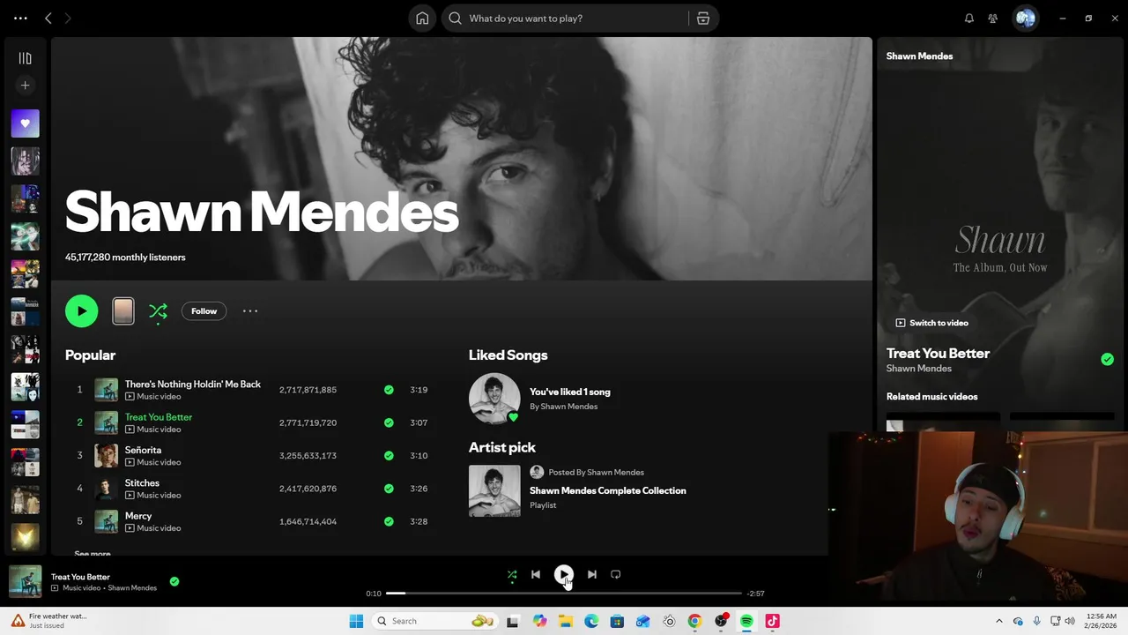Screen dimensions: 1128x635
Task: Open You've liked 1 song
Action: click(569, 392)
